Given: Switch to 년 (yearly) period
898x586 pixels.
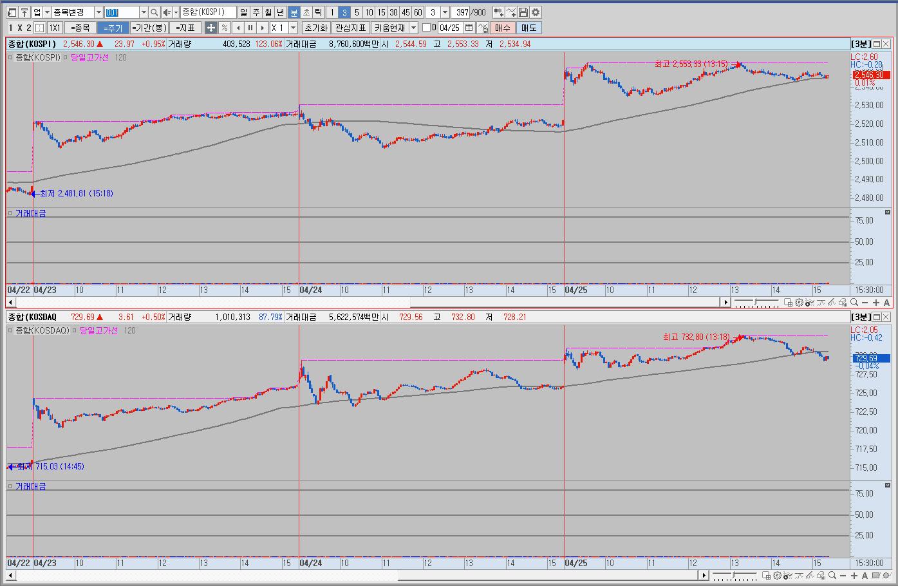Looking at the screenshot, I should pyautogui.click(x=281, y=12).
